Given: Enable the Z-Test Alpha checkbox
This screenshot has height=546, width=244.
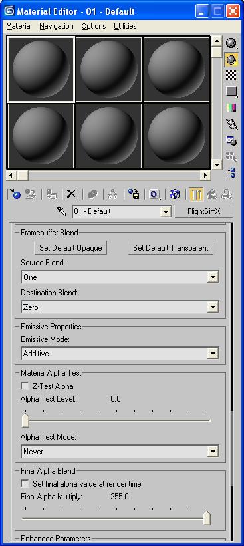Looking at the screenshot, I should coord(25,386).
